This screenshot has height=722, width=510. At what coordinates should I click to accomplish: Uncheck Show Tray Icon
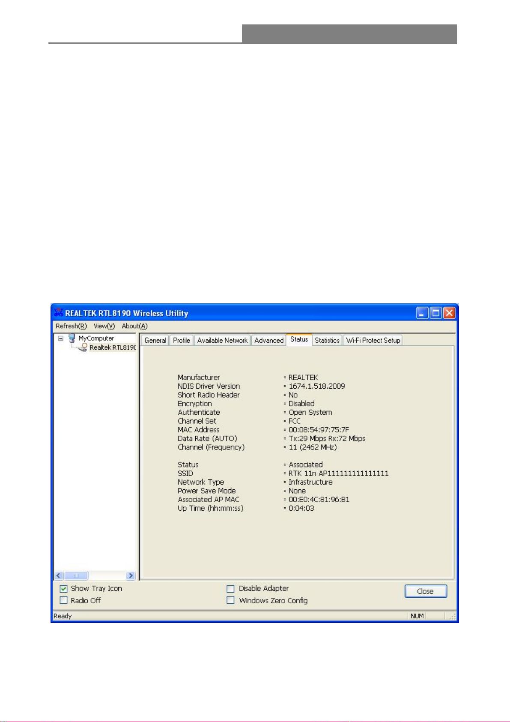point(64,588)
